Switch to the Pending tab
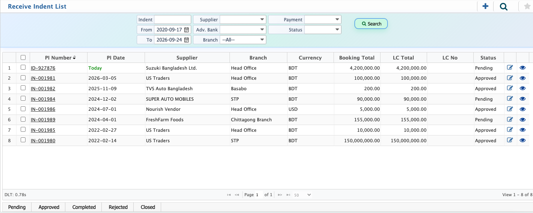The image size is (533, 213). pos(17,207)
